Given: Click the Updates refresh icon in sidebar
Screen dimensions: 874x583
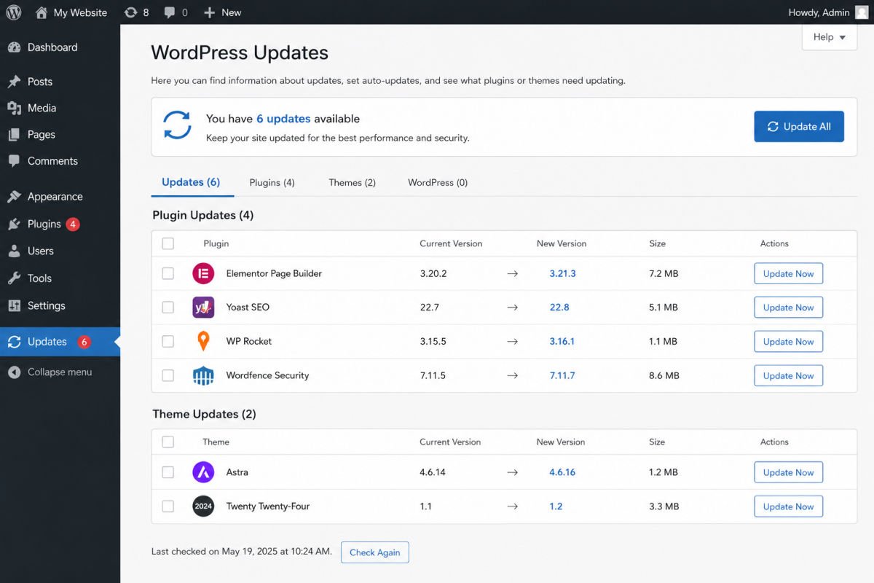Looking at the screenshot, I should point(14,342).
